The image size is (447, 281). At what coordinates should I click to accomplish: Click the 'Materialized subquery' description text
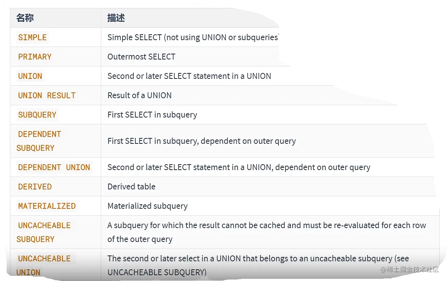click(147, 206)
